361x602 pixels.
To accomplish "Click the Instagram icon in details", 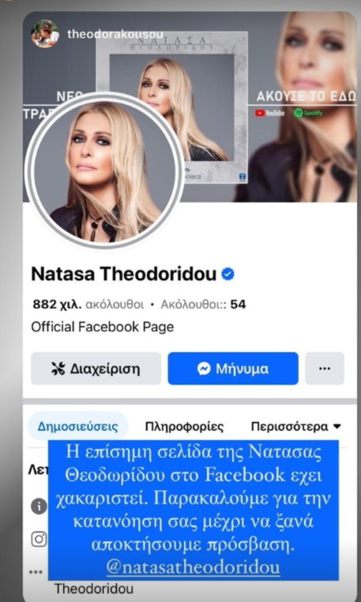I will point(39,539).
